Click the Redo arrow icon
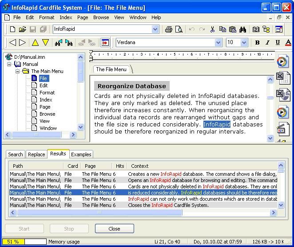The height and width of the screenshot is (247, 294). [x=202, y=29]
